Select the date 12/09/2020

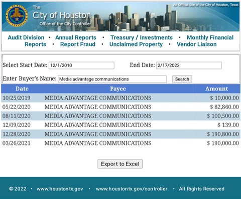click(x=17, y=125)
